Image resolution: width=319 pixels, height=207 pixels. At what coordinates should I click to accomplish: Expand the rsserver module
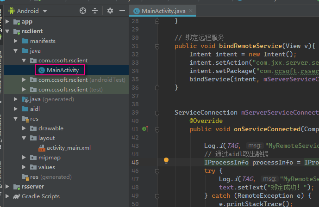coord(7,187)
